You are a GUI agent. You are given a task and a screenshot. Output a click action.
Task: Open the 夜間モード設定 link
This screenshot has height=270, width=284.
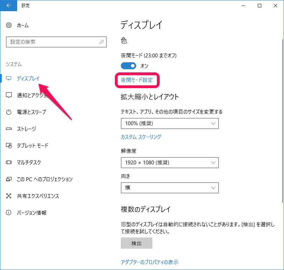point(137,80)
